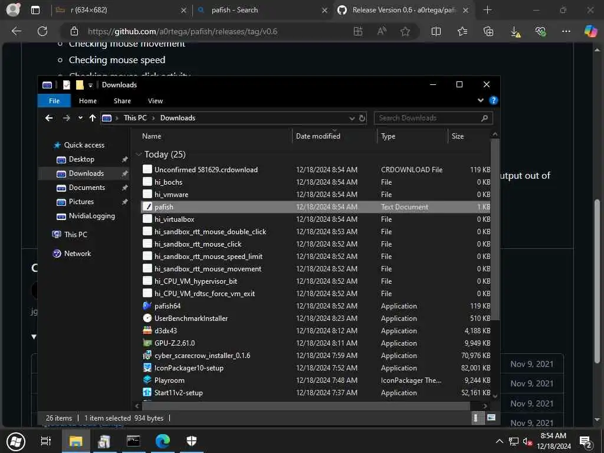Select This PC in navigation pane
Viewport: 604px width, 453px height.
point(75,235)
